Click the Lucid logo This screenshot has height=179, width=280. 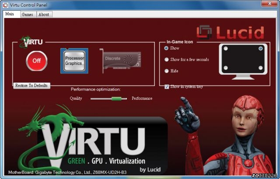[231, 32]
